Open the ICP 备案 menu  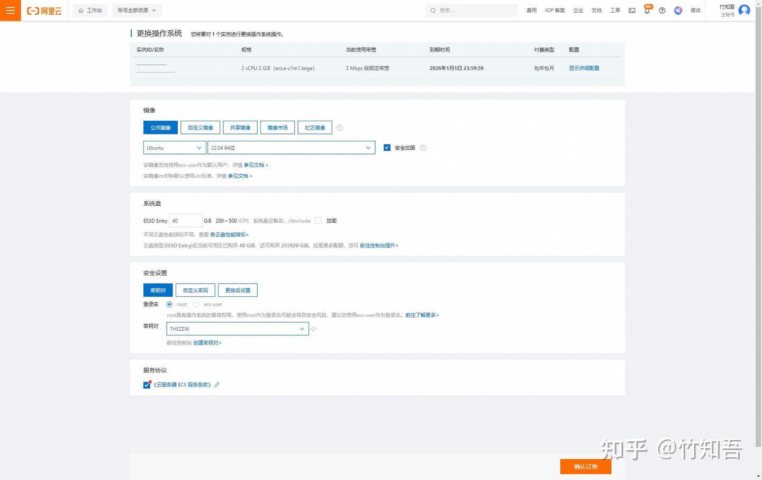click(555, 11)
